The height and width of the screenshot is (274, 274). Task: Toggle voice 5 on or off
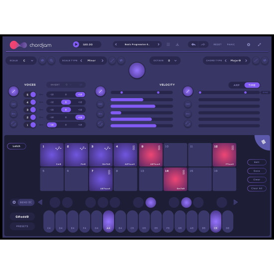point(33,95)
